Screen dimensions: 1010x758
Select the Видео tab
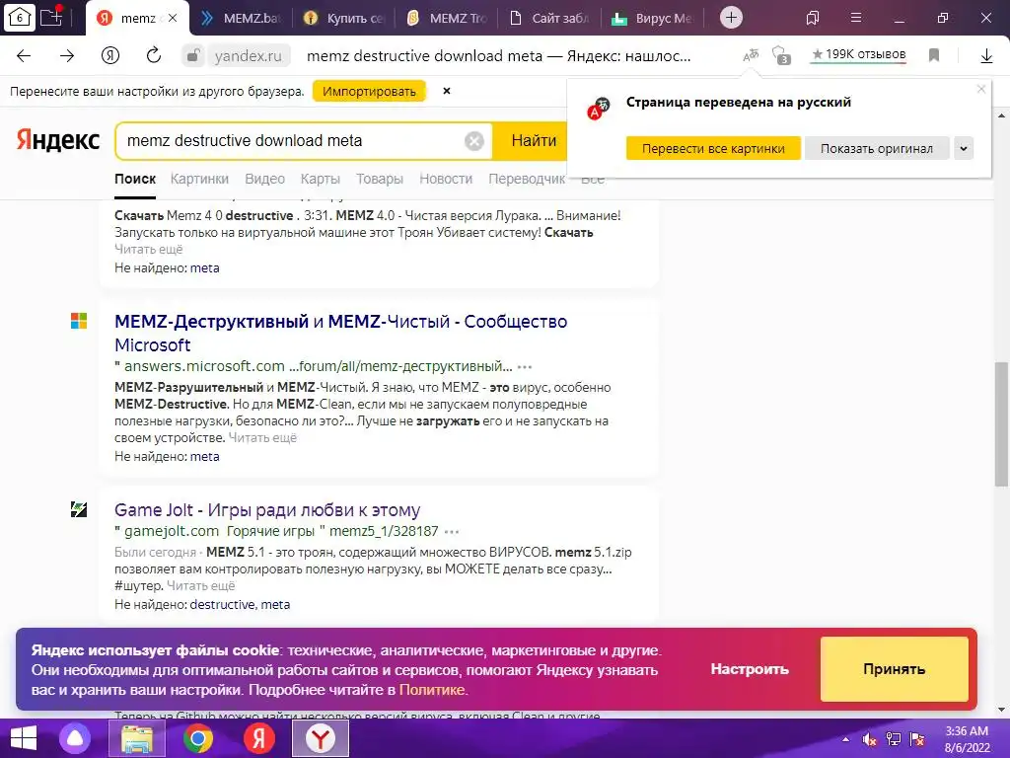click(x=264, y=179)
